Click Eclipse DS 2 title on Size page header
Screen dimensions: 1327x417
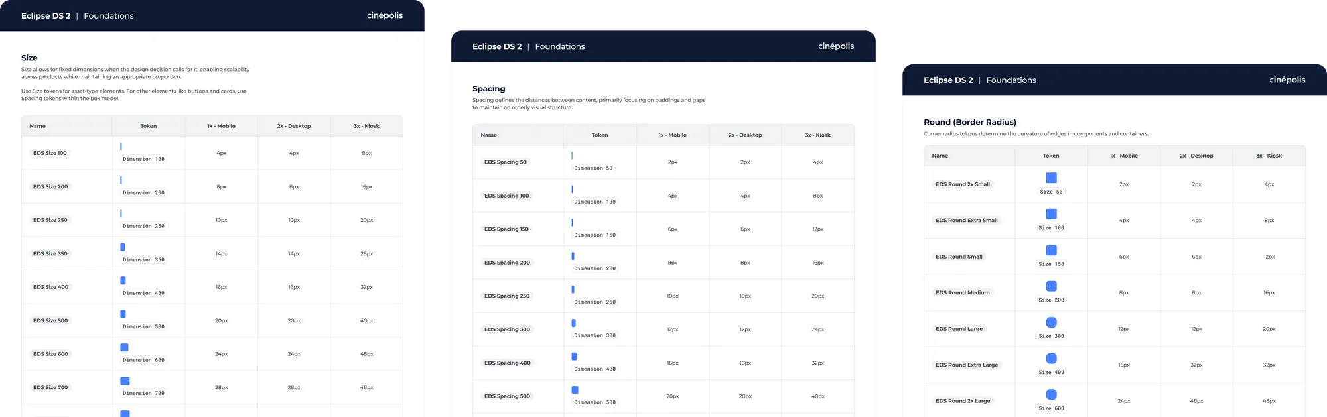point(46,15)
